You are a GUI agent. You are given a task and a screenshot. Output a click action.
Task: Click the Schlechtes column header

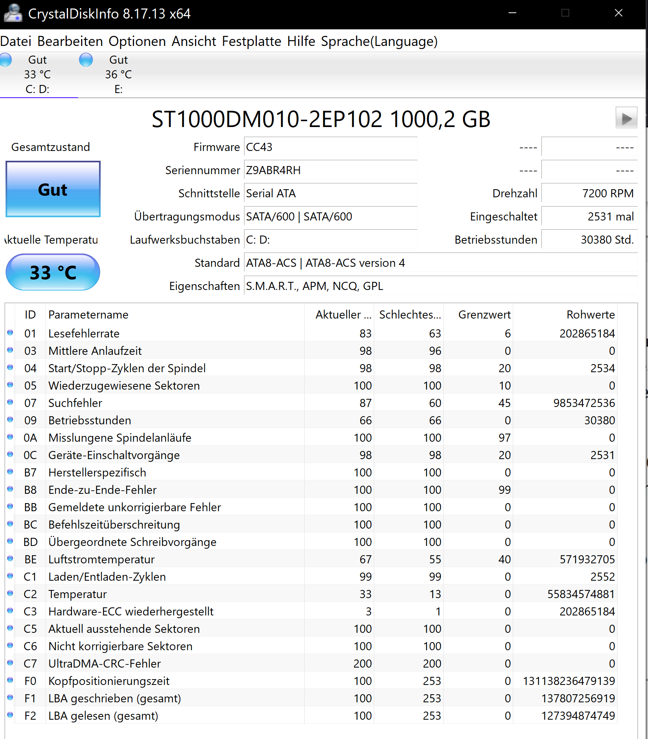409,315
